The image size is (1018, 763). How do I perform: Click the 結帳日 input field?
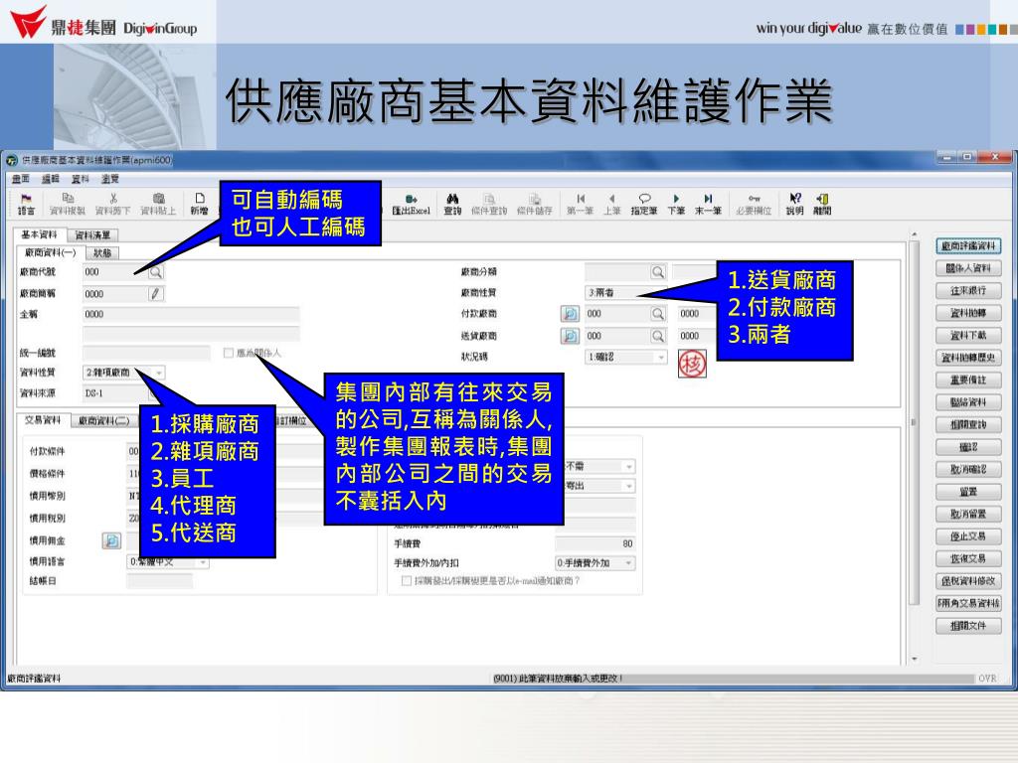160,581
